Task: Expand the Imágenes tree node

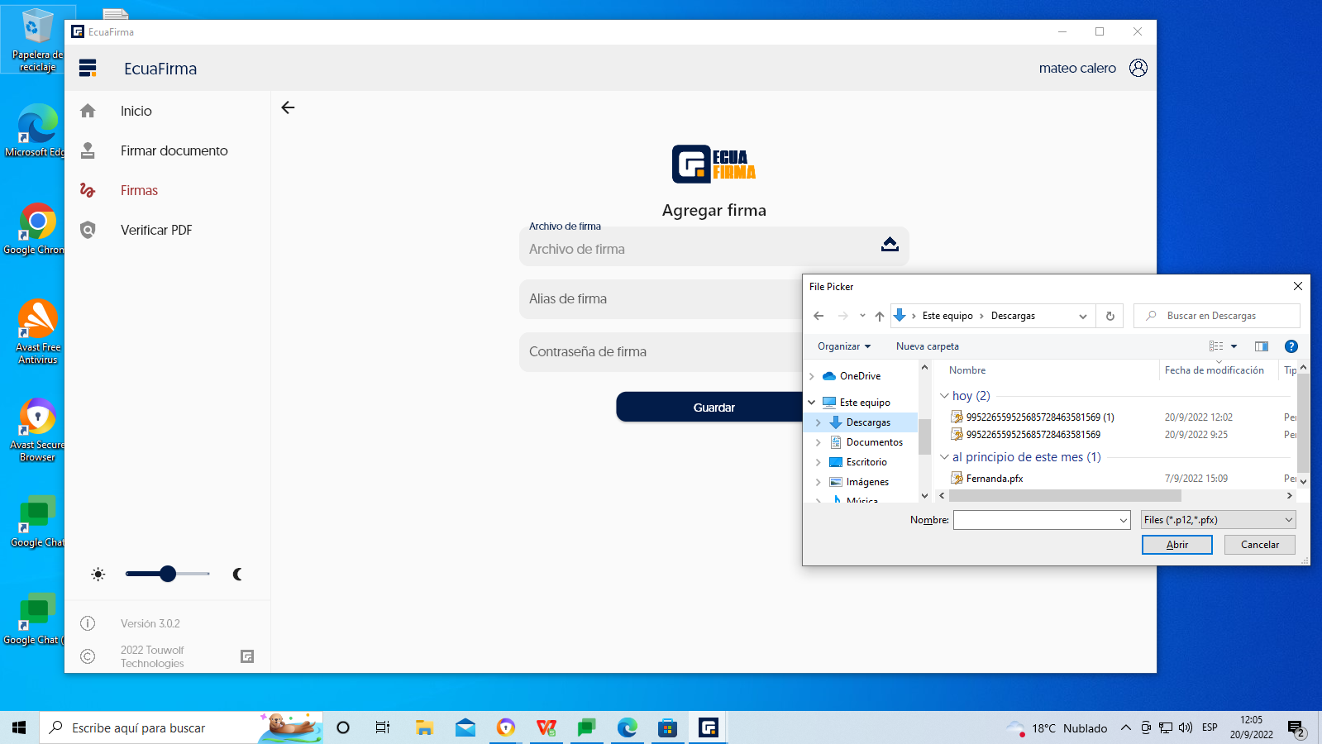Action: coord(818,482)
